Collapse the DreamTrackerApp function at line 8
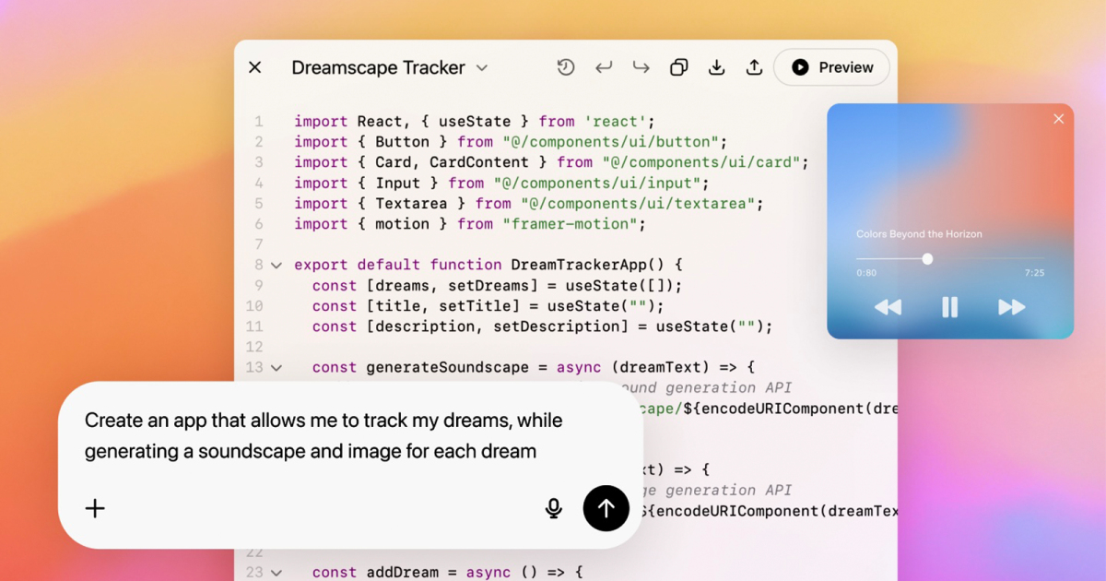The width and height of the screenshot is (1106, 581). click(276, 266)
